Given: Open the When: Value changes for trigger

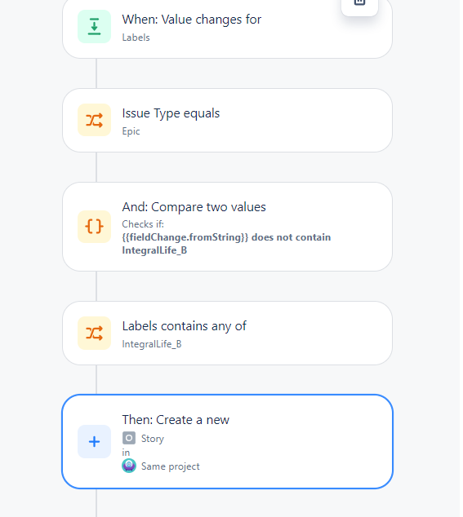Looking at the screenshot, I should point(227,28).
